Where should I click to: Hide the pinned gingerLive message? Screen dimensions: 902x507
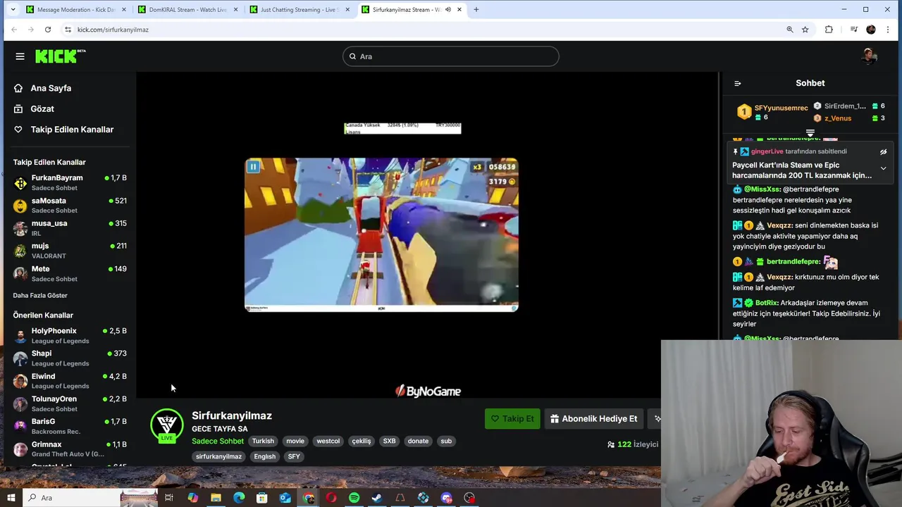(x=883, y=151)
